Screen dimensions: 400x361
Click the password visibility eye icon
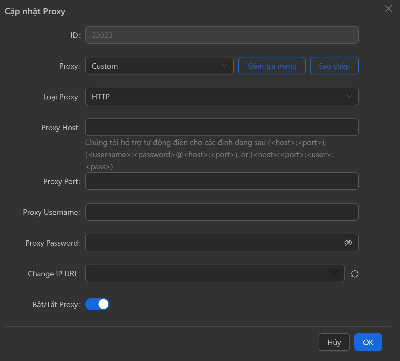(x=348, y=243)
